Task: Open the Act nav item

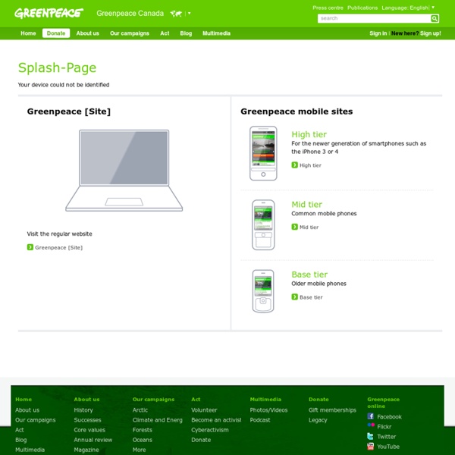Action: [x=165, y=33]
